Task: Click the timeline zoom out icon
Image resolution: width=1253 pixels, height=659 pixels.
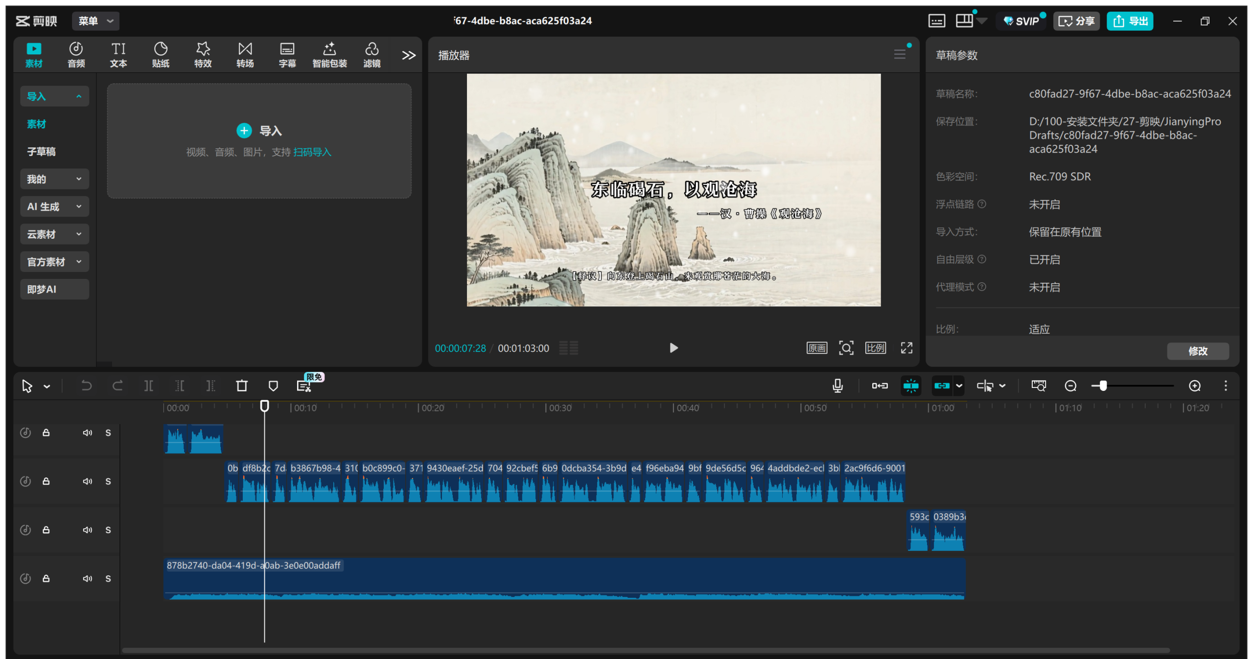Action: click(x=1070, y=386)
